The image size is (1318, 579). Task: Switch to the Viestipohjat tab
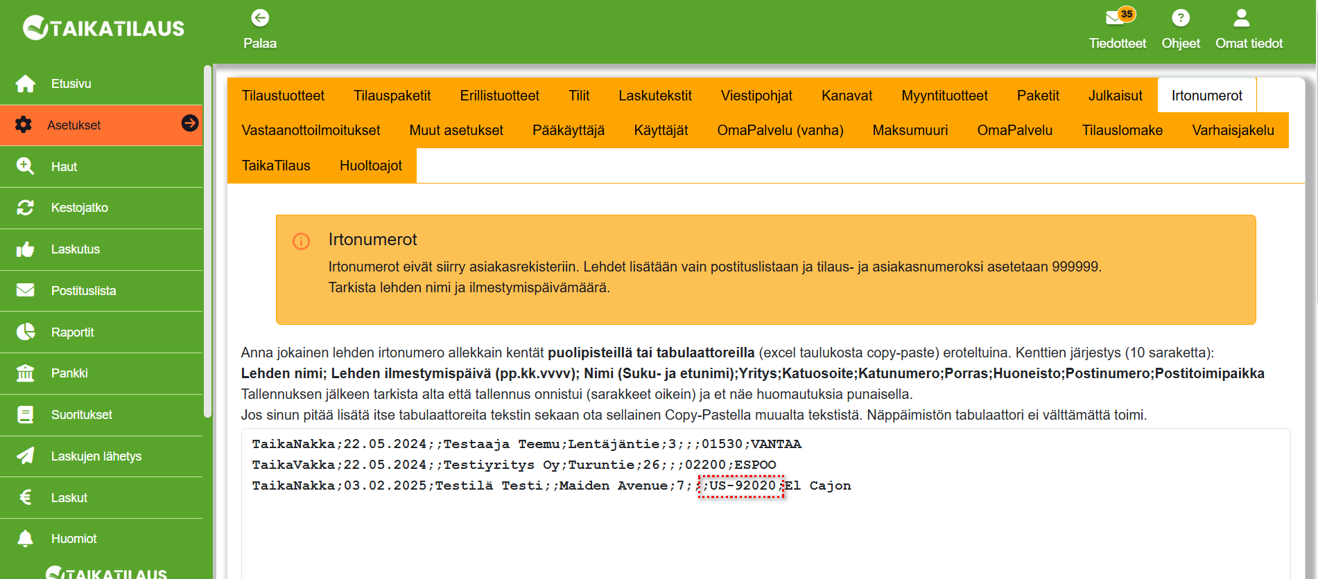pos(756,96)
